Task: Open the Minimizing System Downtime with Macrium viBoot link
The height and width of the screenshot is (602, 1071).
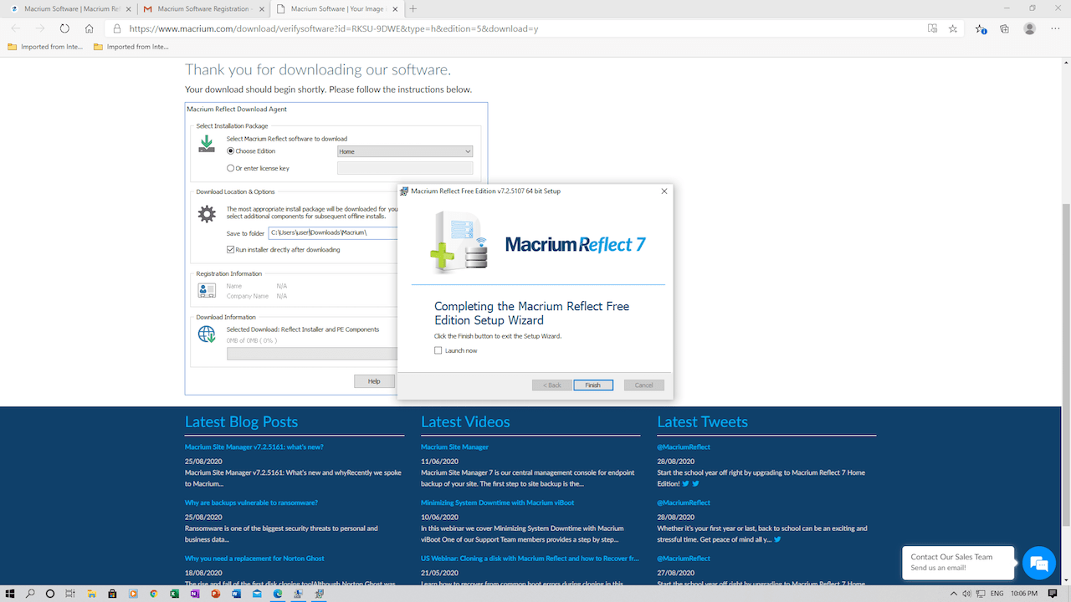Action: tap(497, 503)
